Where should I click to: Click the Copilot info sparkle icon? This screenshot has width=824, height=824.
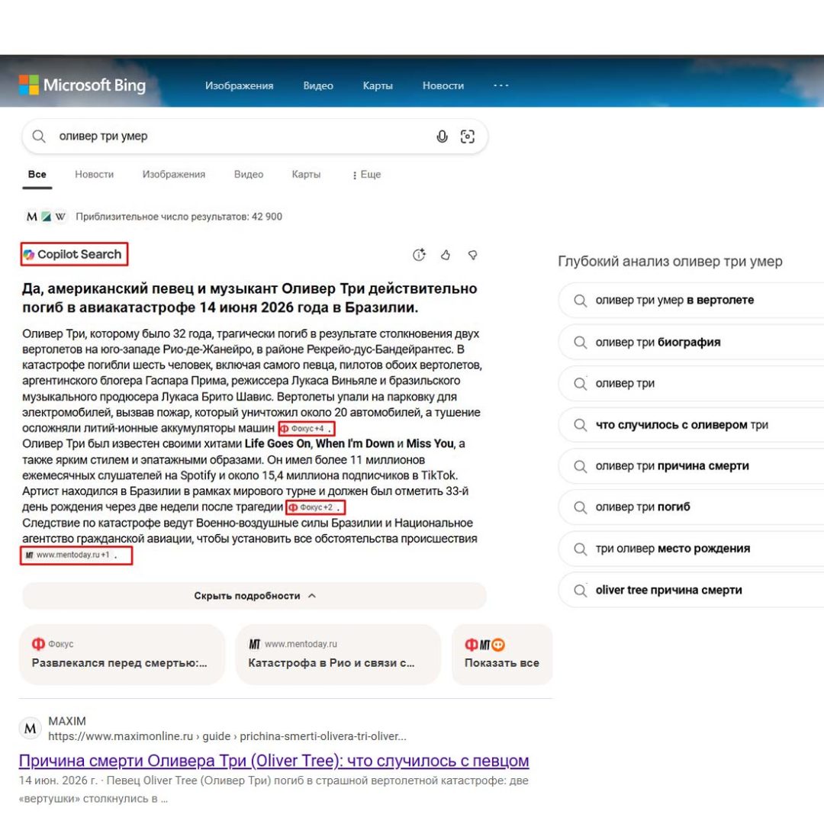coord(419,255)
